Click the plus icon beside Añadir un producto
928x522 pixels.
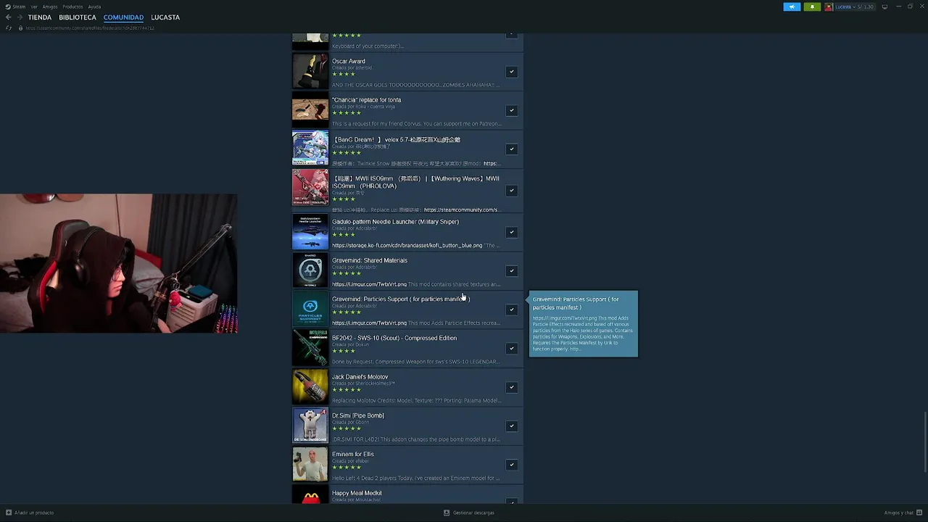9,513
